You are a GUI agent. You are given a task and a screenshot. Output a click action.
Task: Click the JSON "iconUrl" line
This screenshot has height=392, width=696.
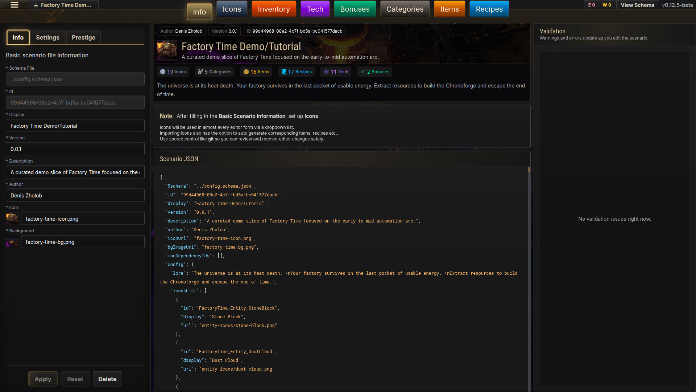(x=211, y=238)
